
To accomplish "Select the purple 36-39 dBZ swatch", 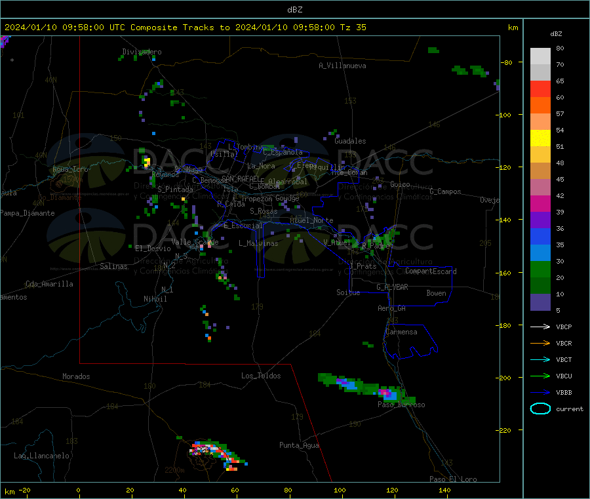I will click(x=540, y=220).
